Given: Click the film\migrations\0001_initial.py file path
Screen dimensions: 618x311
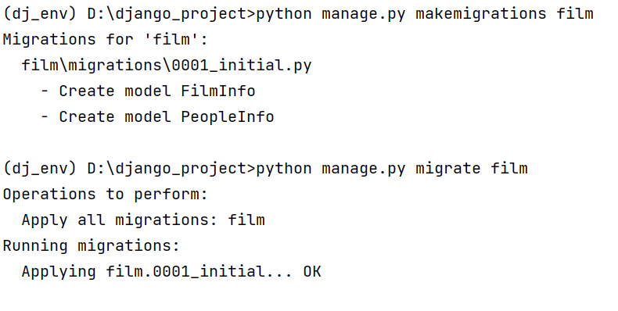Looking at the screenshot, I should click(167, 66).
